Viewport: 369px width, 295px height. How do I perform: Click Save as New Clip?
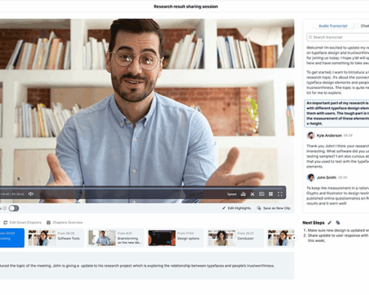274,208
